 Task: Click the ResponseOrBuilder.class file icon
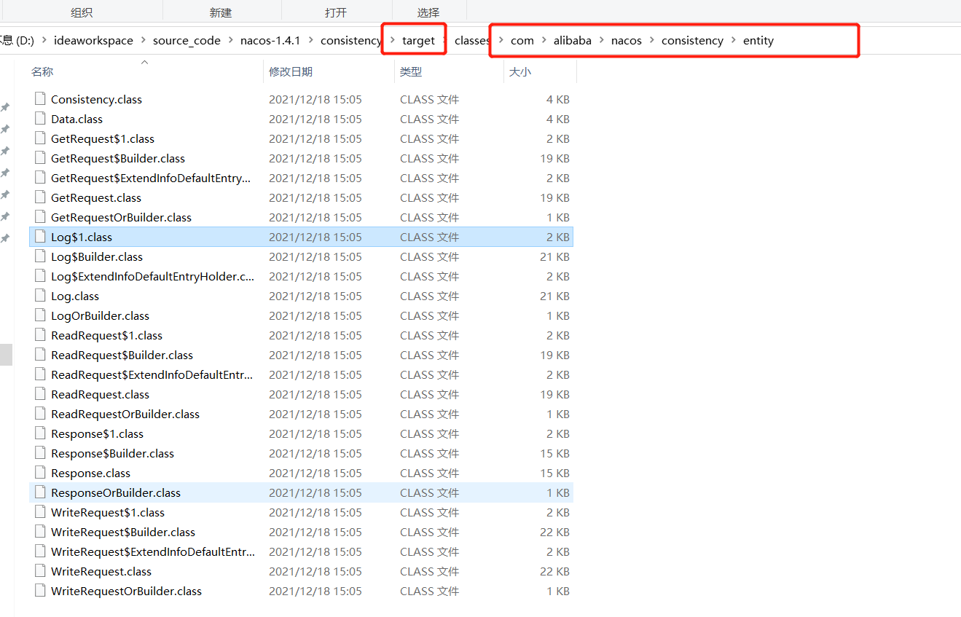(x=40, y=492)
